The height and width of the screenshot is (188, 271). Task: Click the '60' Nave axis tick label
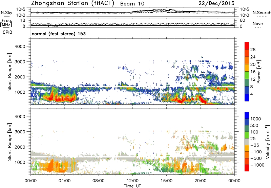tap(242, 20)
